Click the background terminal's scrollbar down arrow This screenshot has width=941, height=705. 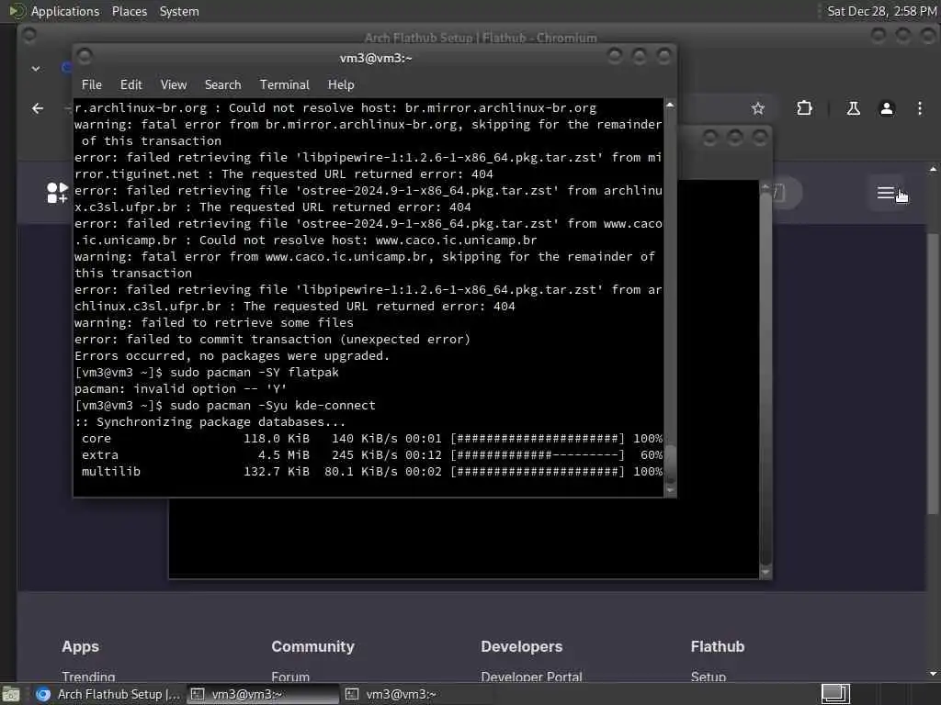coord(765,572)
